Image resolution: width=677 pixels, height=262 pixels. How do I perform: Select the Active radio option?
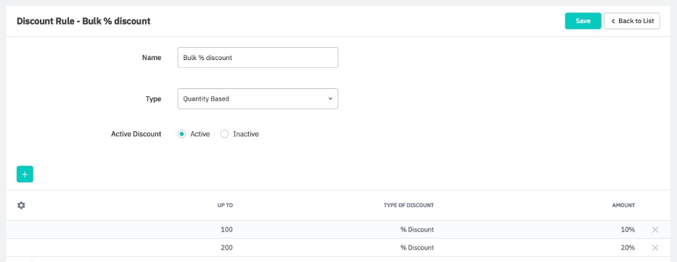(x=182, y=134)
